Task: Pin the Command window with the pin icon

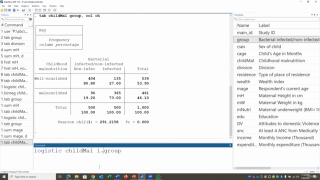Action: [x=230, y=145]
